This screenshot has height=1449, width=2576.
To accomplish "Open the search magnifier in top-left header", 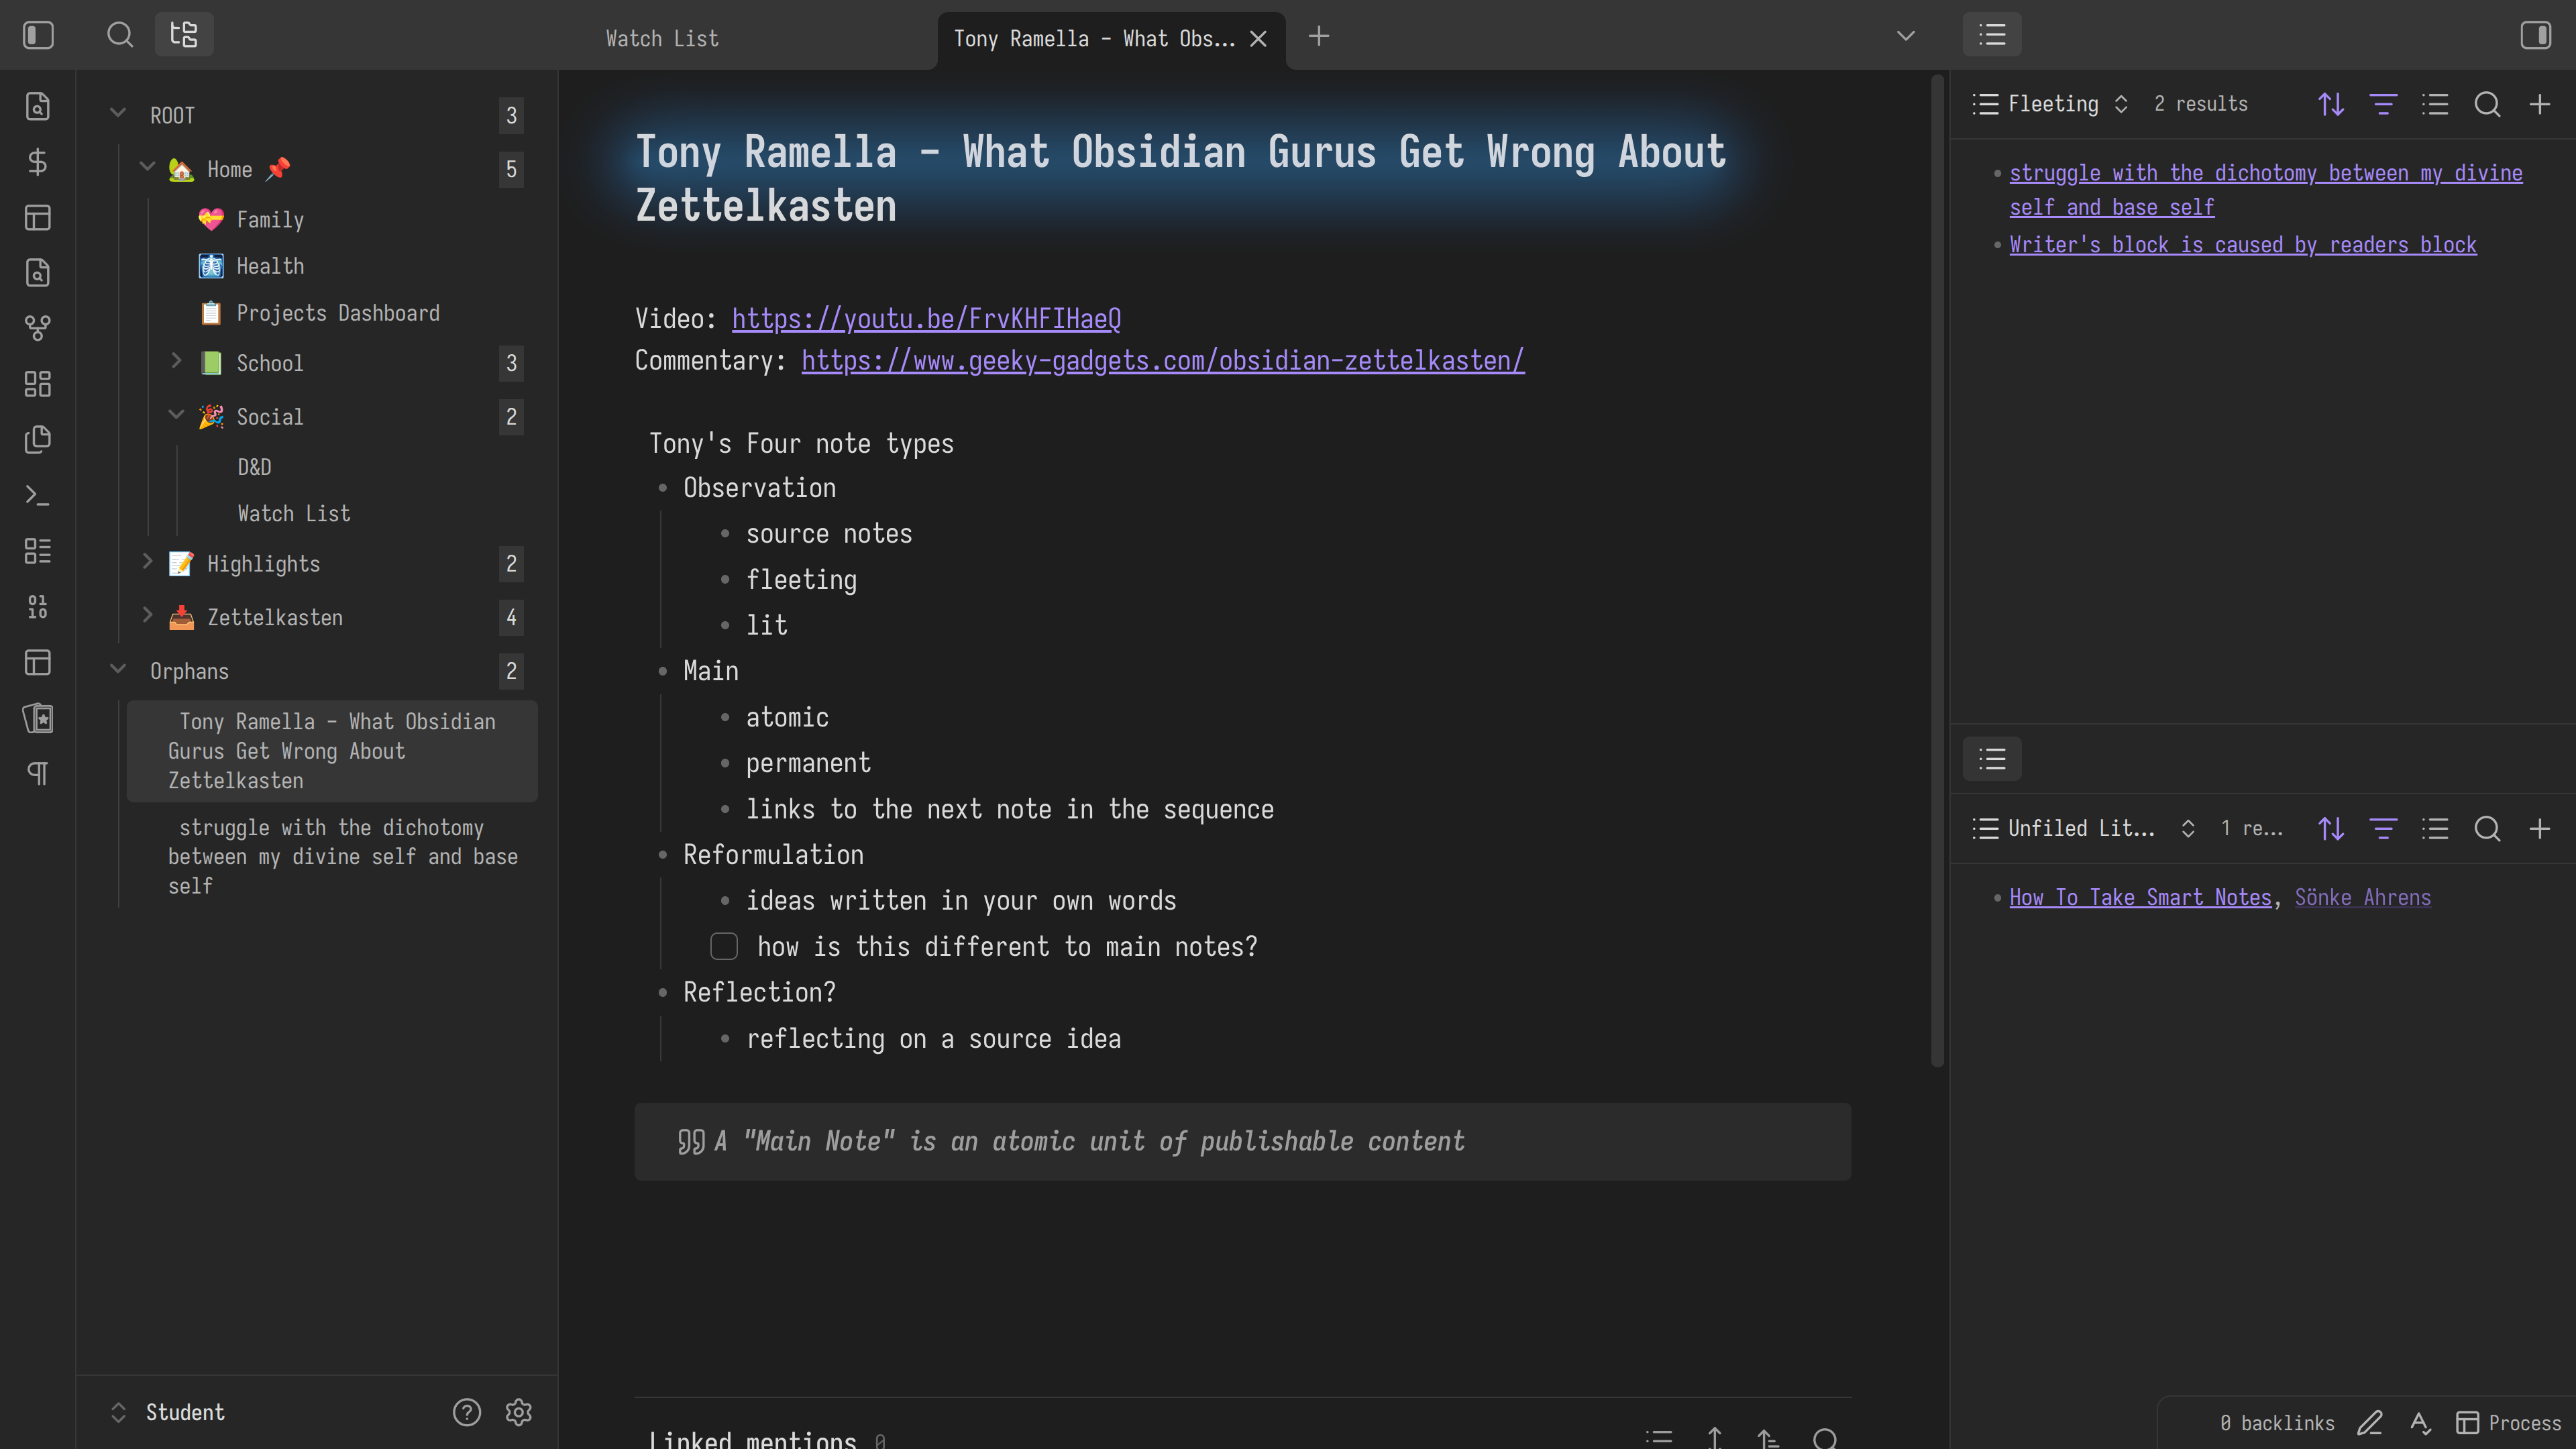I will [x=120, y=36].
